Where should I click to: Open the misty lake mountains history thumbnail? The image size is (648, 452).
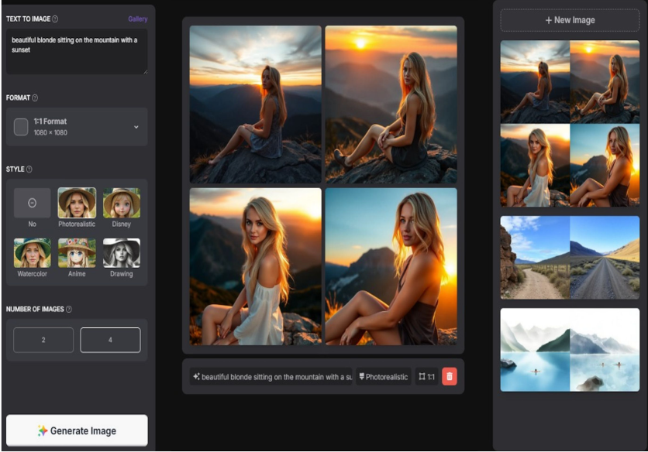(x=570, y=350)
